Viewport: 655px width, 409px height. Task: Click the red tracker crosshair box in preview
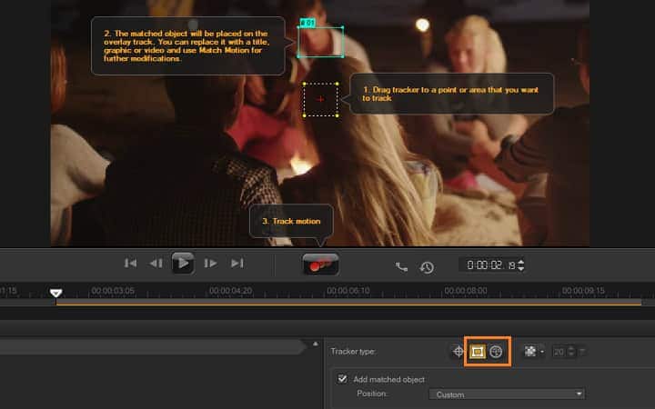[x=320, y=98]
